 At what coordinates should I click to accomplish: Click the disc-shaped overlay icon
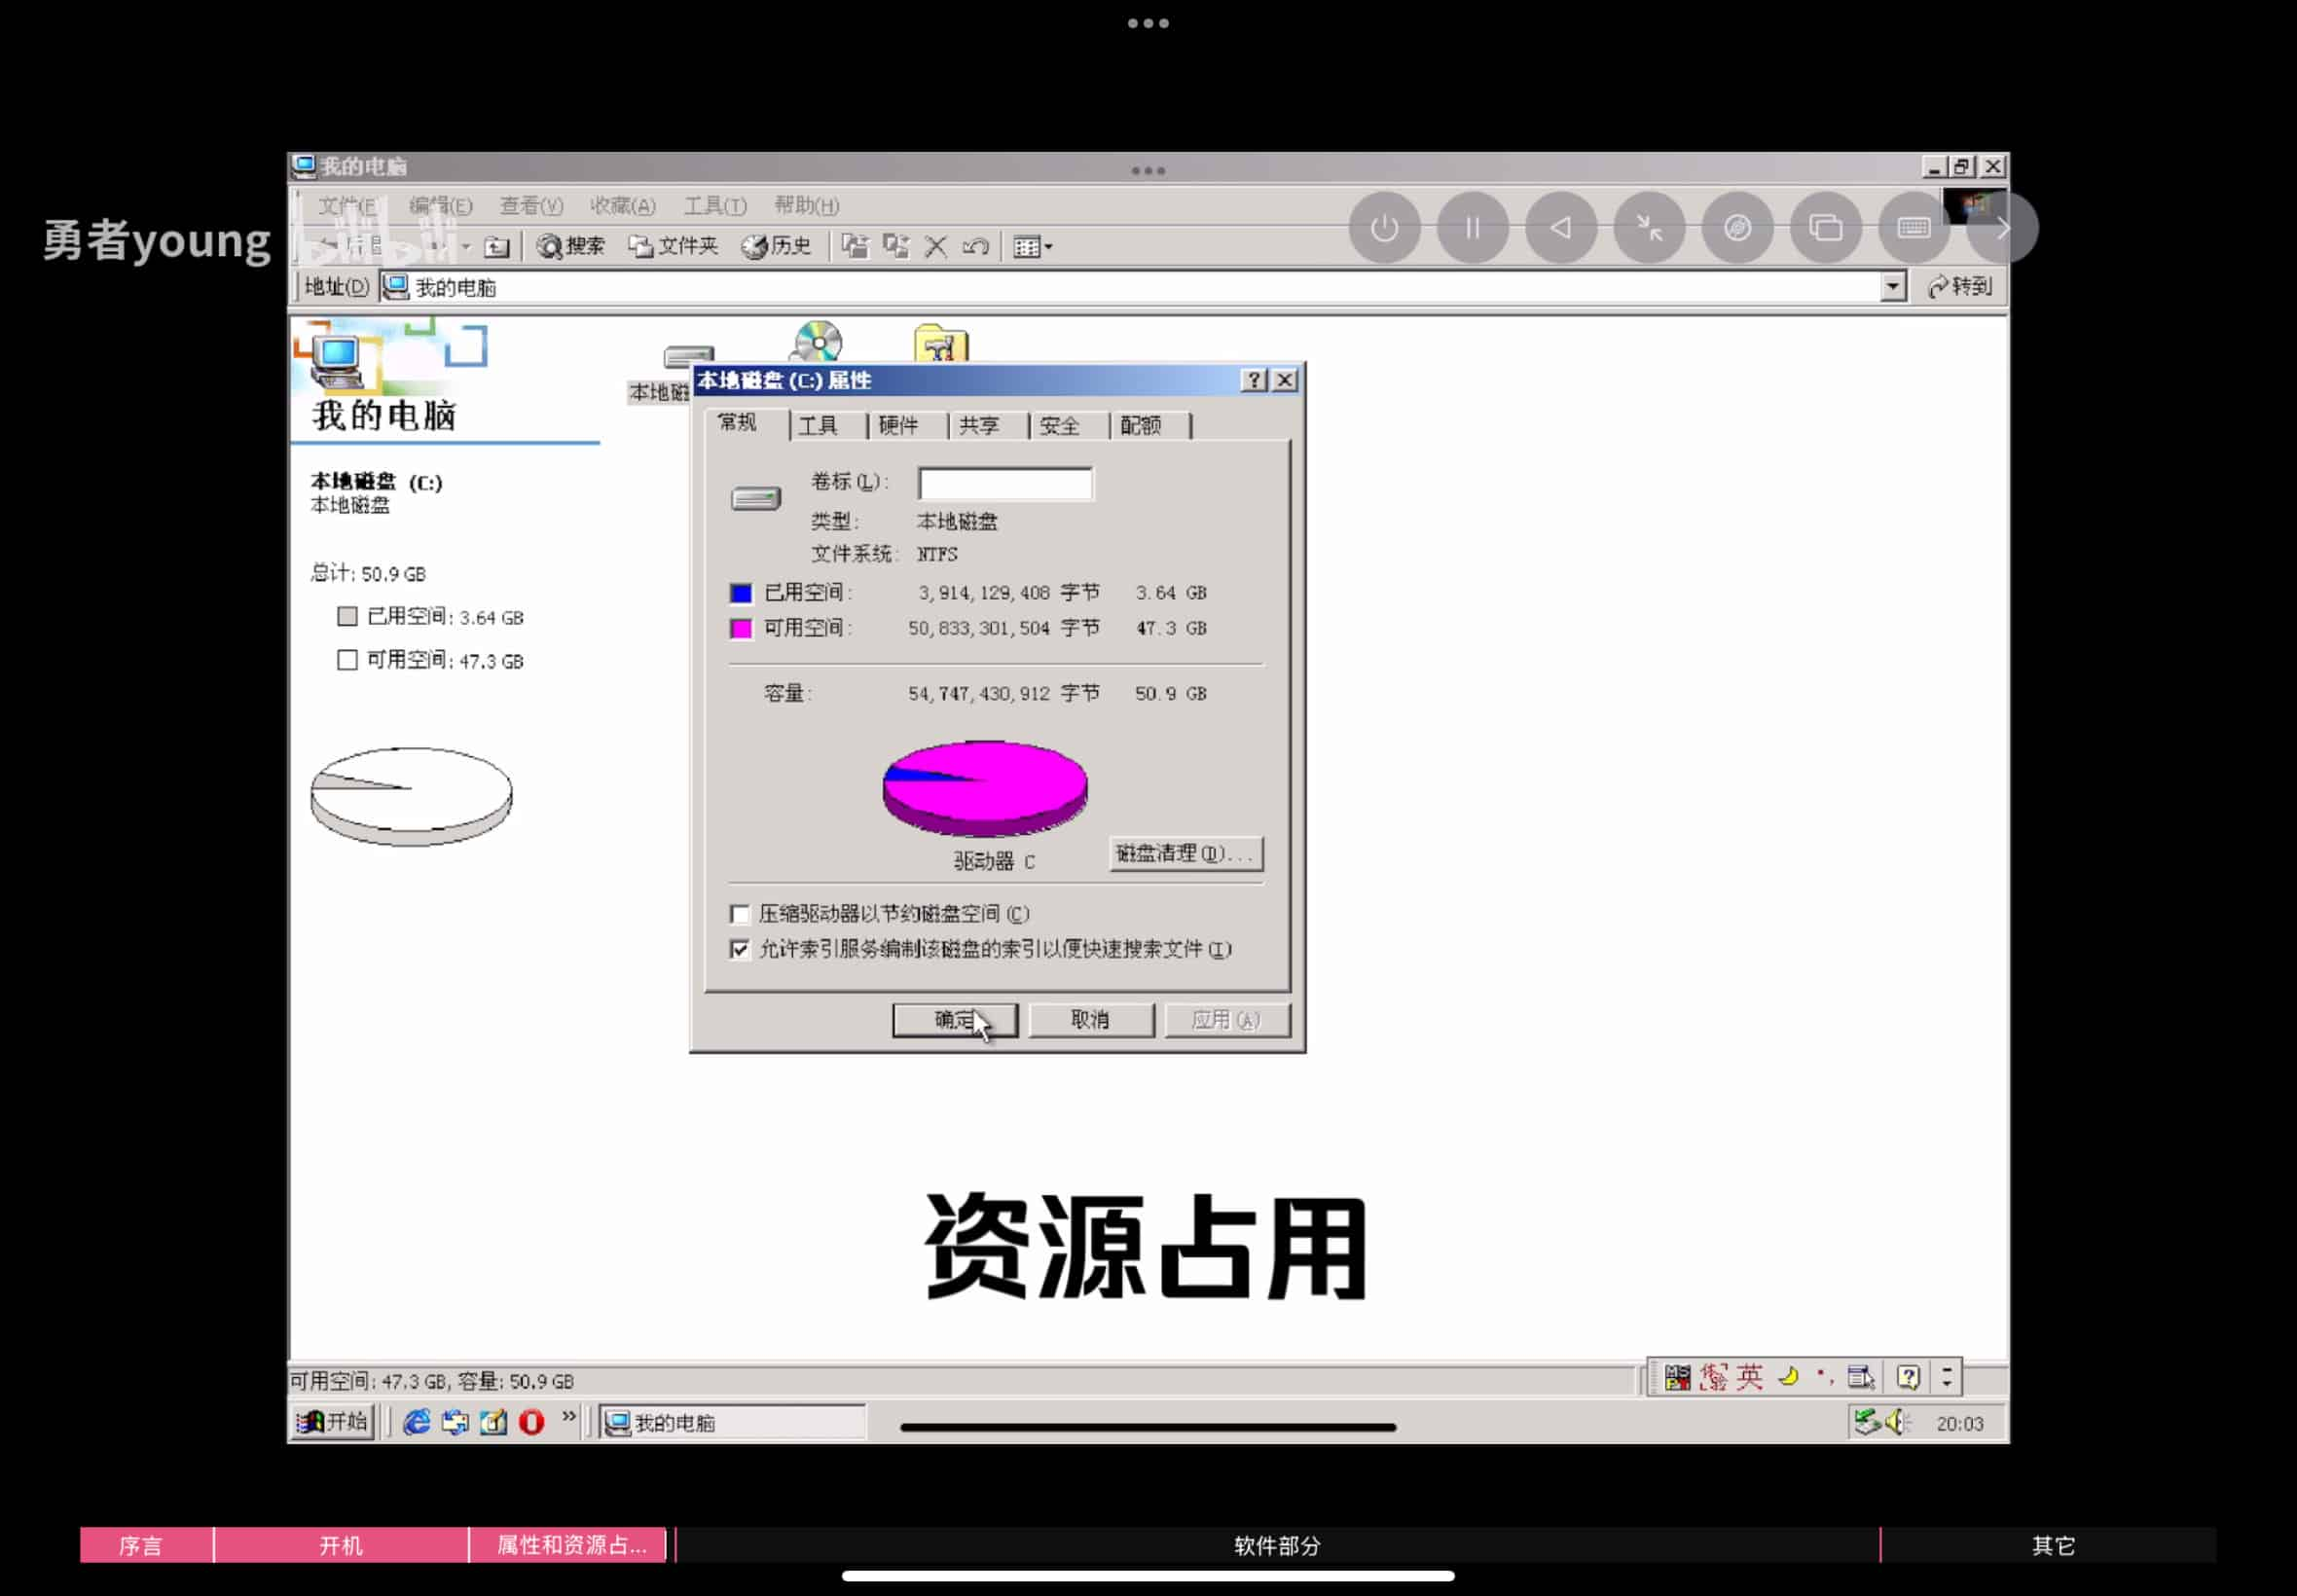pyautogui.click(x=1737, y=228)
